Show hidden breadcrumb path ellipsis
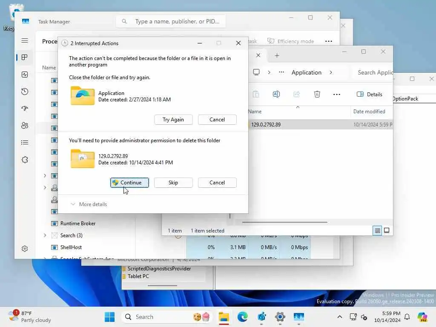Viewport: 436px width, 327px height. pyautogui.click(x=281, y=72)
